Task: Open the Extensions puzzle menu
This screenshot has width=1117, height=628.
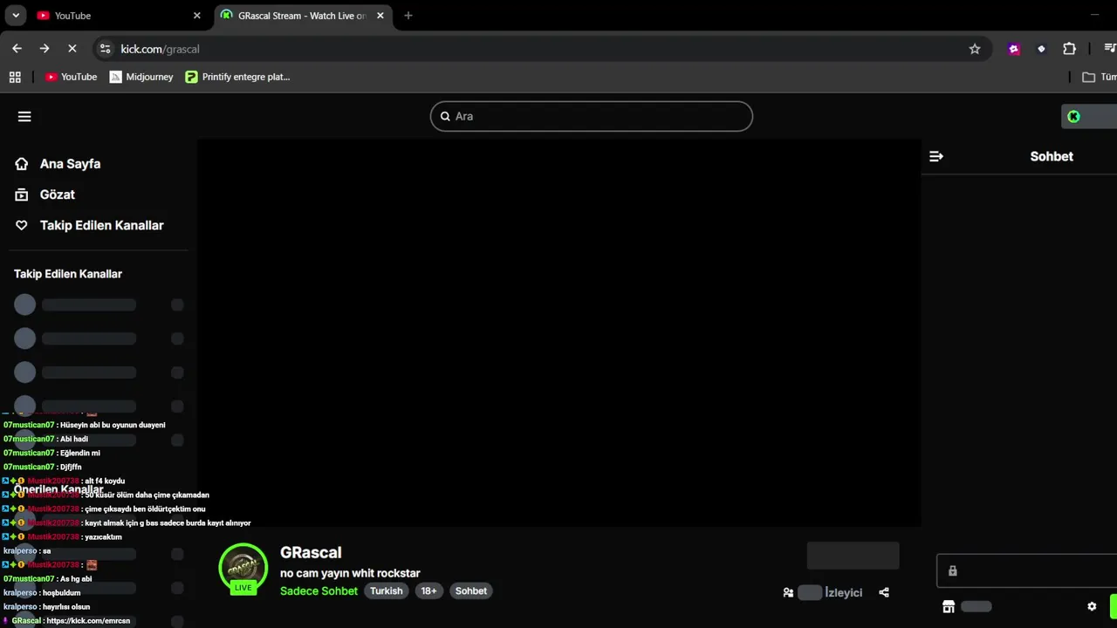Action: point(1069,49)
